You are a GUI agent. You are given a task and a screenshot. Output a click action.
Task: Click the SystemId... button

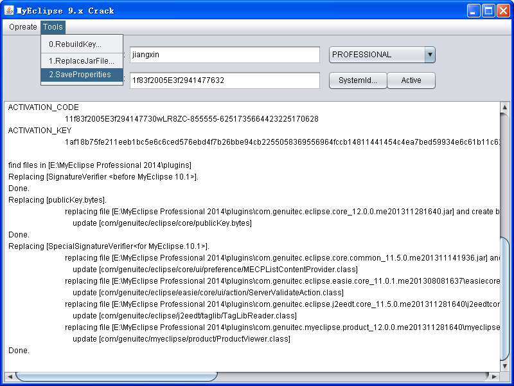point(358,80)
